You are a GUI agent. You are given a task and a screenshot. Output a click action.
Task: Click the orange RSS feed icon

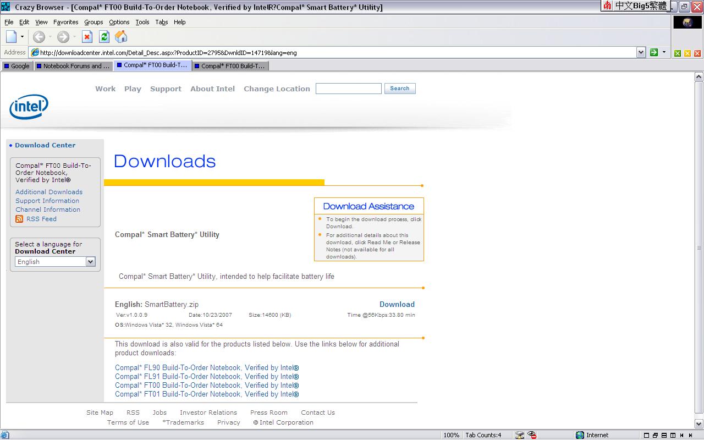pos(19,219)
